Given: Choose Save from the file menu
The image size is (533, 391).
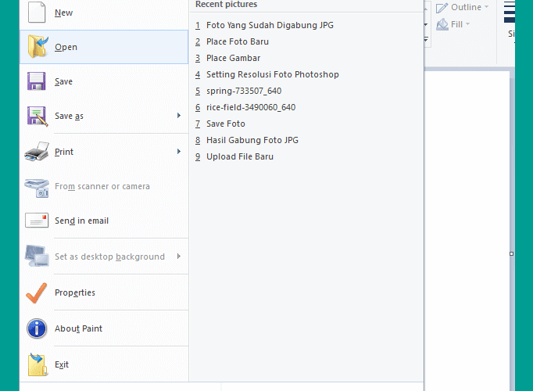Looking at the screenshot, I should (x=104, y=81).
